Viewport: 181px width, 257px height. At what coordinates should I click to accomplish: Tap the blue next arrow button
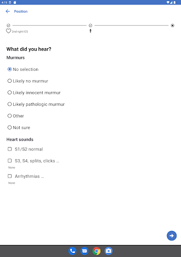pyautogui.click(x=171, y=235)
